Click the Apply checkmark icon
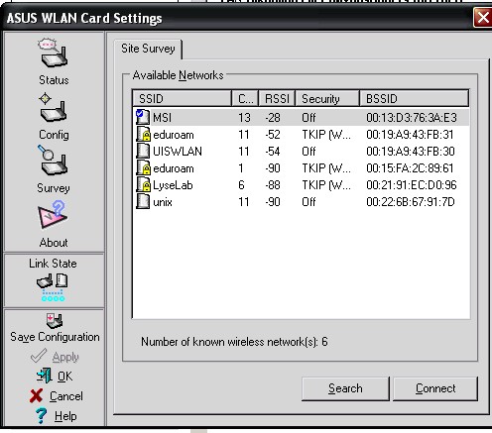492x433 pixels. [39, 356]
